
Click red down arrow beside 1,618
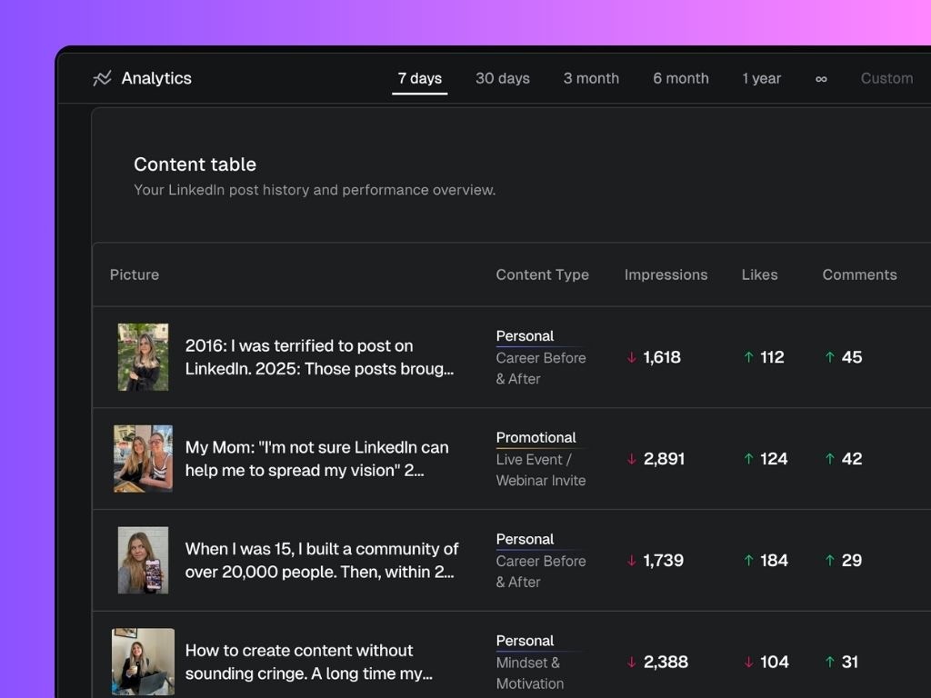[631, 357]
